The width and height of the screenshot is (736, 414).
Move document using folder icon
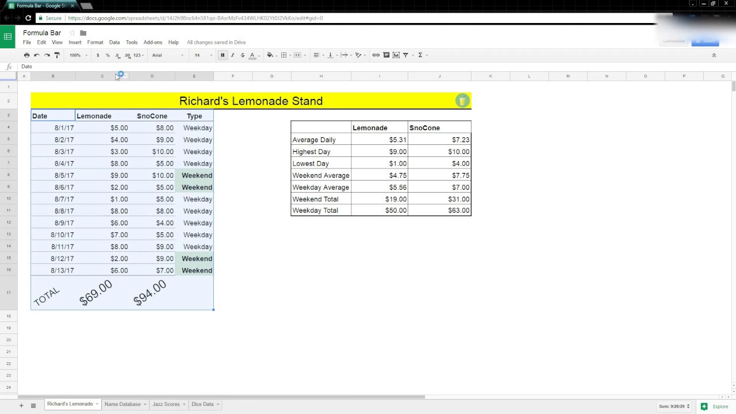83,33
